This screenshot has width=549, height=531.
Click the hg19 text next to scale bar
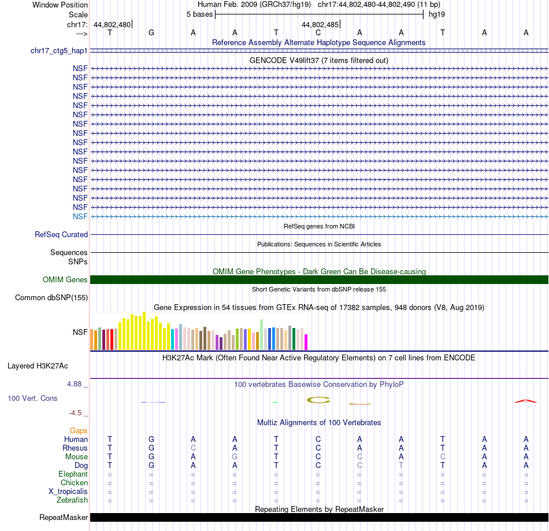[437, 14]
